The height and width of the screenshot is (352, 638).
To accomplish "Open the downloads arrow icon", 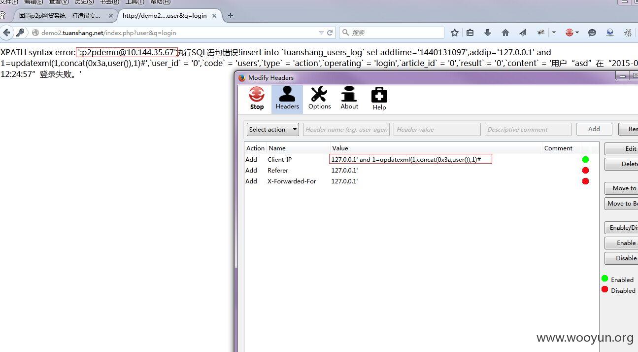I will [488, 33].
